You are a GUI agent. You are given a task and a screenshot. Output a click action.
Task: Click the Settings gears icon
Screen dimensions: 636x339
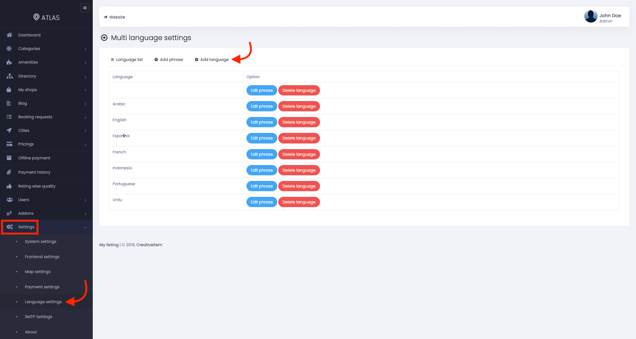[x=10, y=227]
